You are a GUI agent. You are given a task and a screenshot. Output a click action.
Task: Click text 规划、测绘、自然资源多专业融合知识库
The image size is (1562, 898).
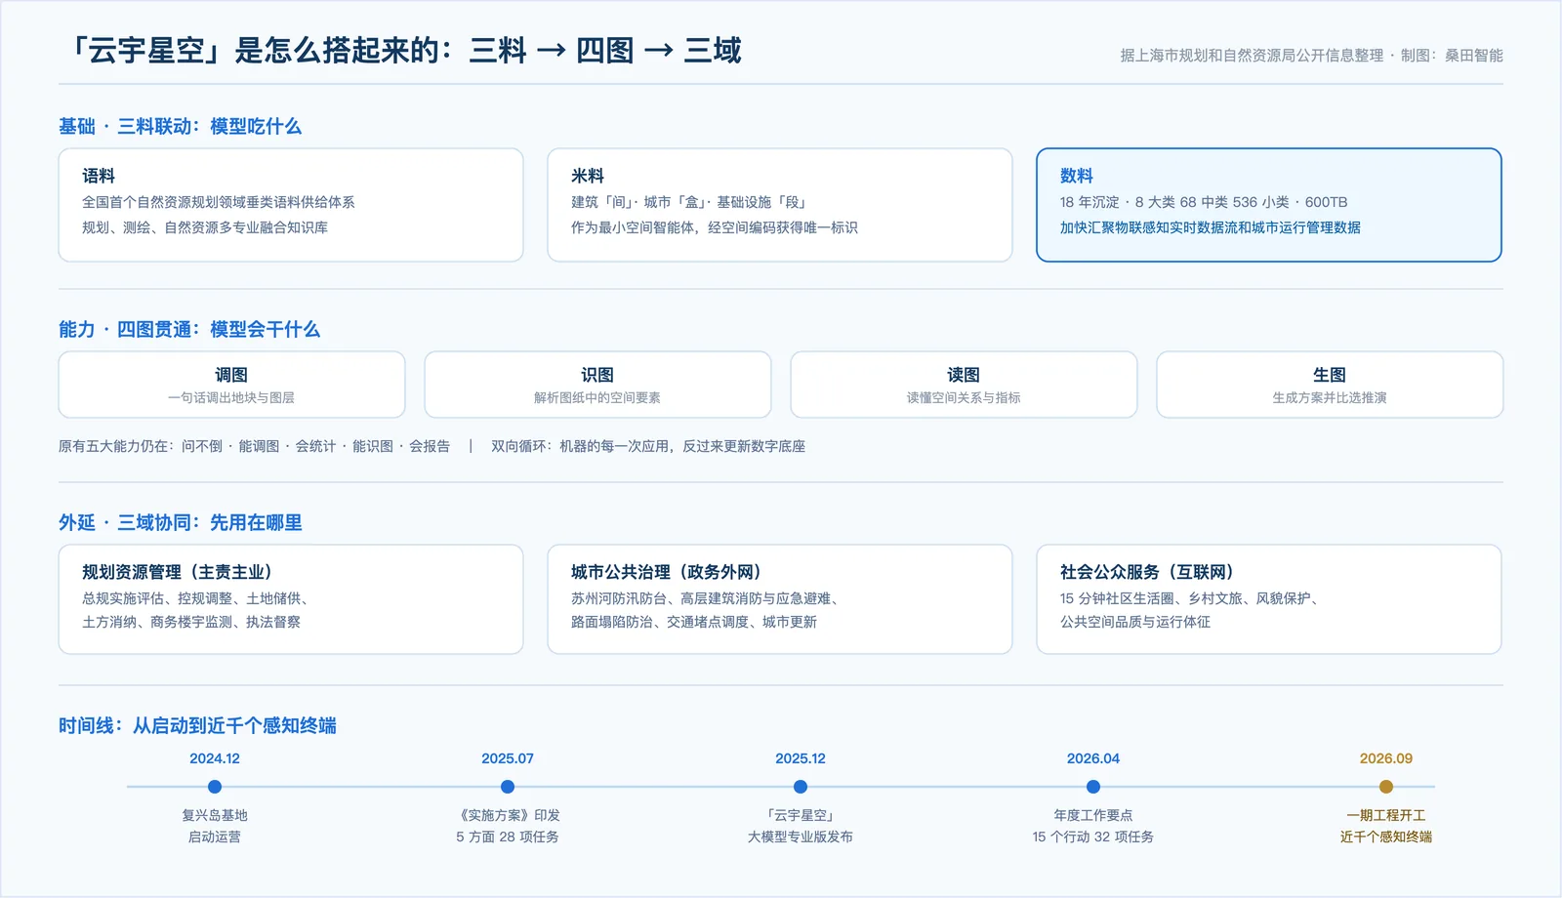[205, 227]
